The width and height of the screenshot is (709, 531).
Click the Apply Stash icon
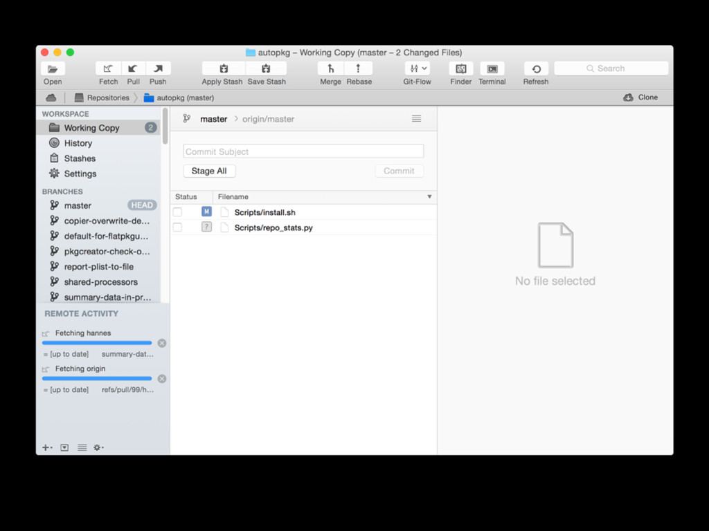(224, 68)
